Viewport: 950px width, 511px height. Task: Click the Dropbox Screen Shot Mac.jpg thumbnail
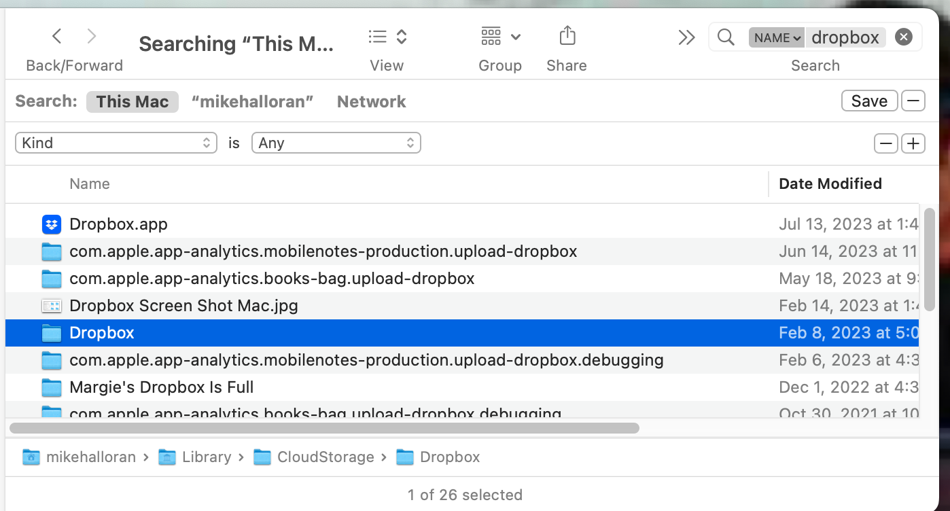coord(52,306)
